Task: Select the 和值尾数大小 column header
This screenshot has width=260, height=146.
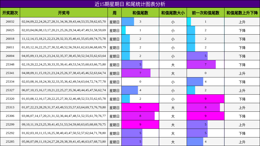Action: tap(173, 13)
